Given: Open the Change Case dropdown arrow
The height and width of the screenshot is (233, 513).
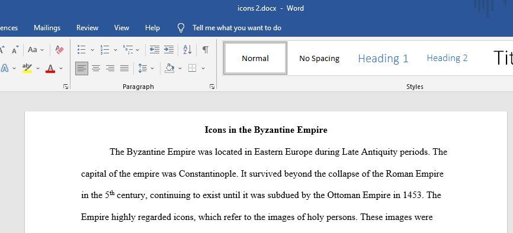Looking at the screenshot, I should [42, 50].
